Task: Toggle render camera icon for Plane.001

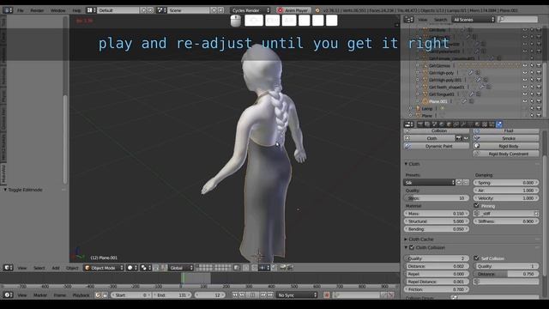Action: tap(539, 101)
